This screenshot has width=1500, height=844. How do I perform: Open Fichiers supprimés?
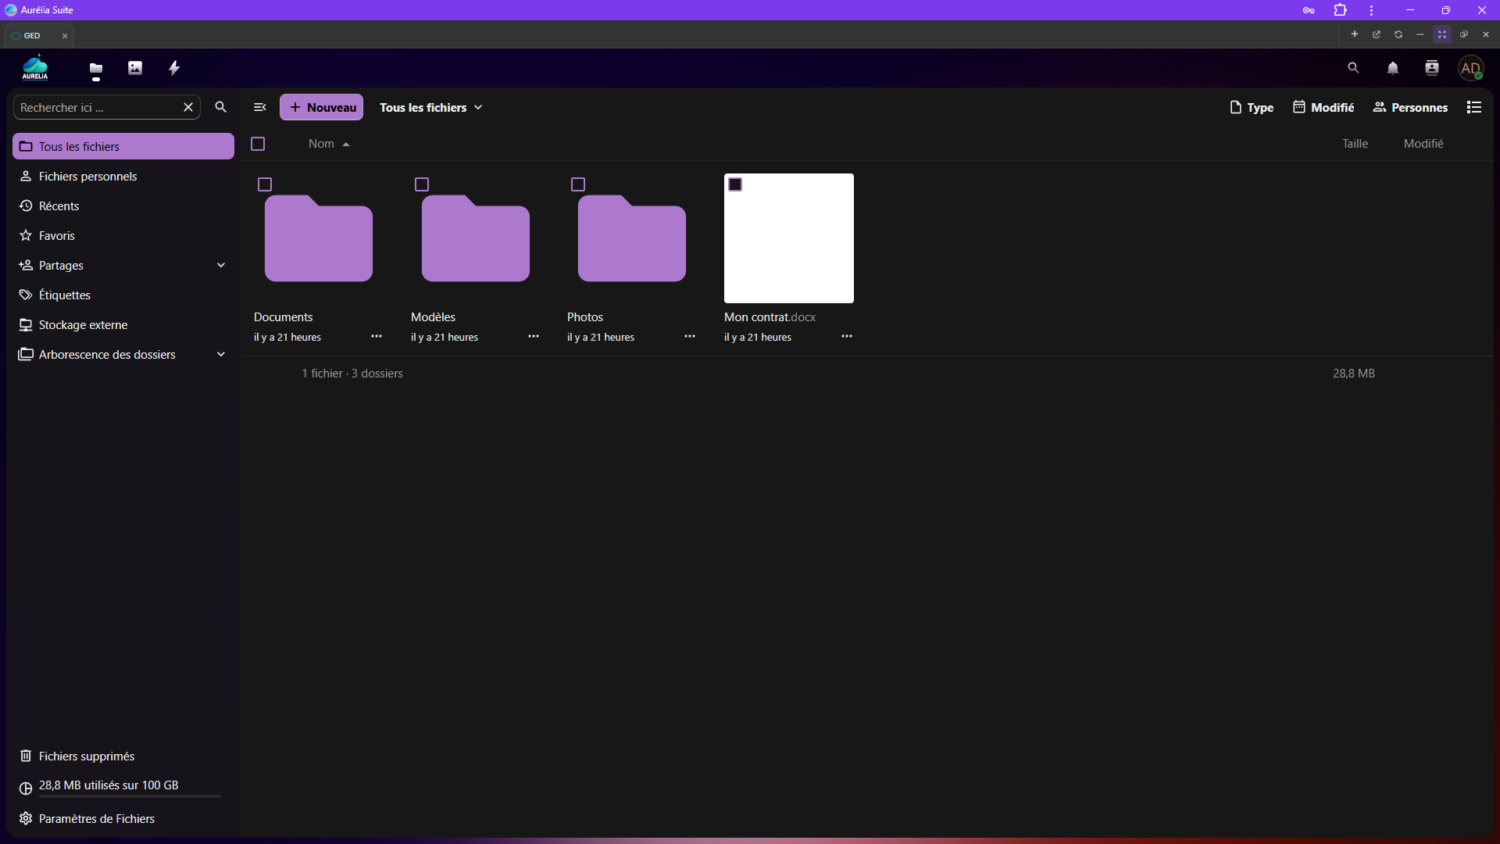(123, 756)
